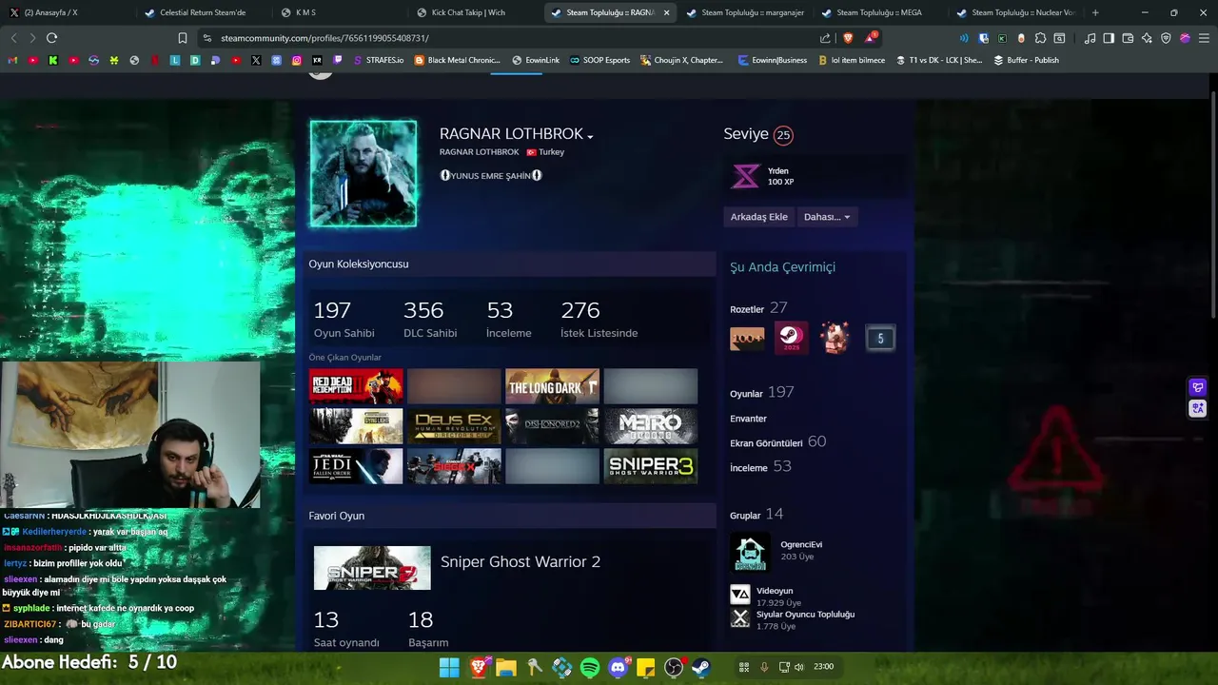Go back to previous page
Image resolution: width=1218 pixels, height=685 pixels.
click(x=13, y=38)
